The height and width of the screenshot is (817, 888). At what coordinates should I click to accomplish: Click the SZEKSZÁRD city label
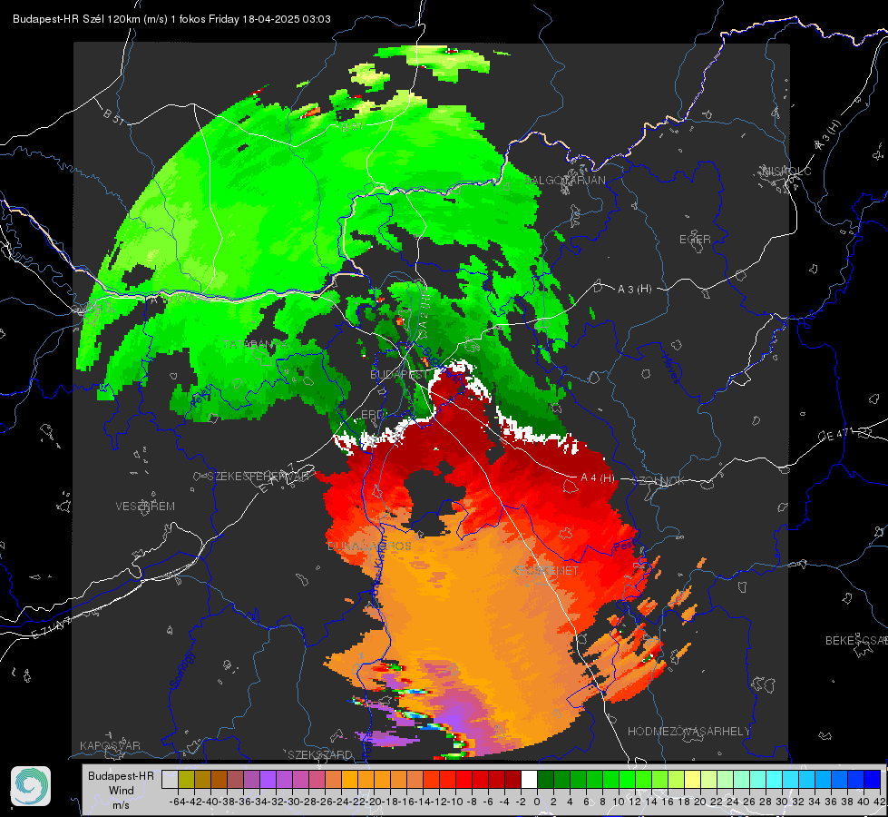(320, 754)
